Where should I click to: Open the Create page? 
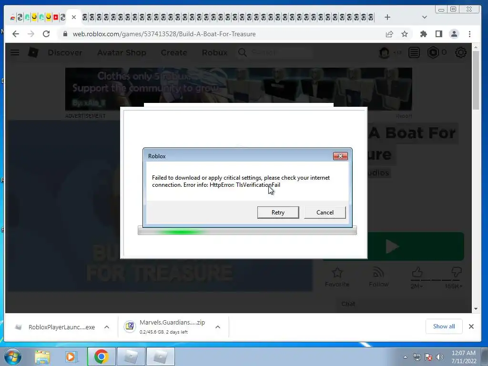[x=173, y=52]
